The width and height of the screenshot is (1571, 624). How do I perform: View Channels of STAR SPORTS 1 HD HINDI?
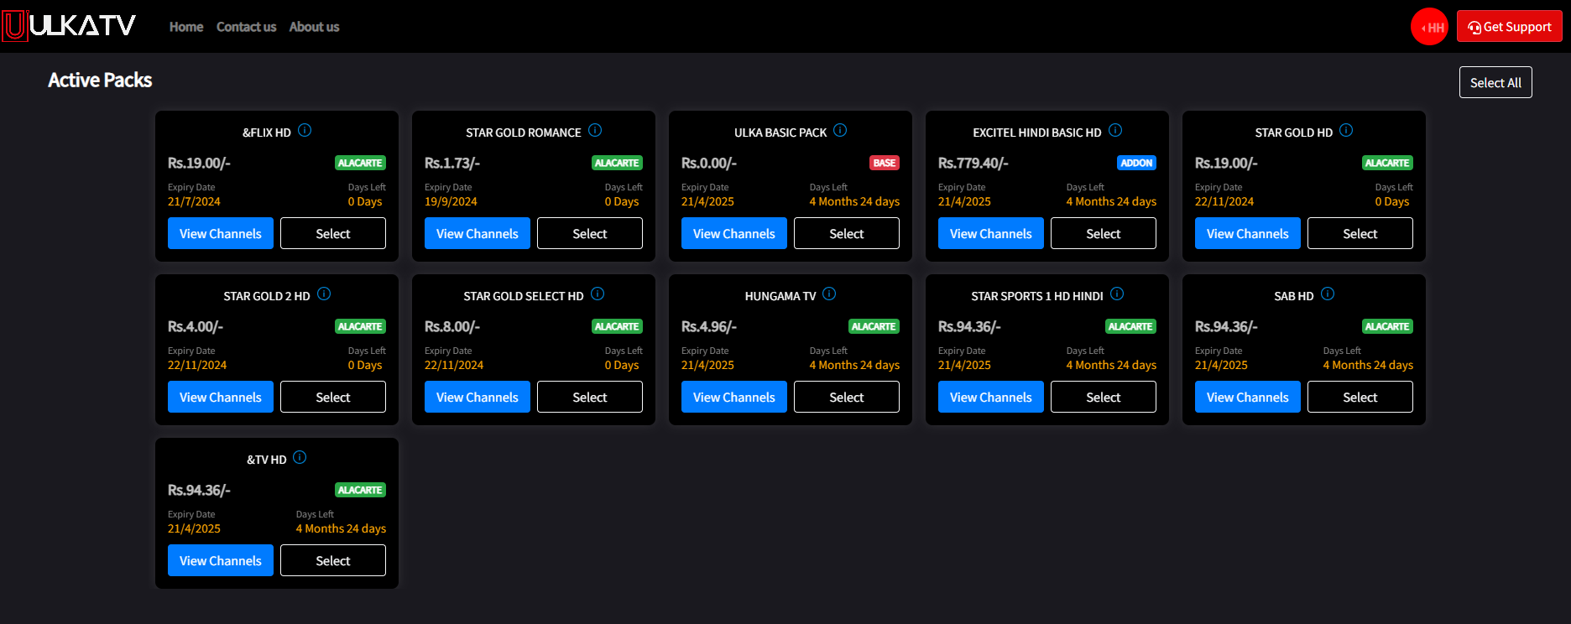pyautogui.click(x=991, y=397)
